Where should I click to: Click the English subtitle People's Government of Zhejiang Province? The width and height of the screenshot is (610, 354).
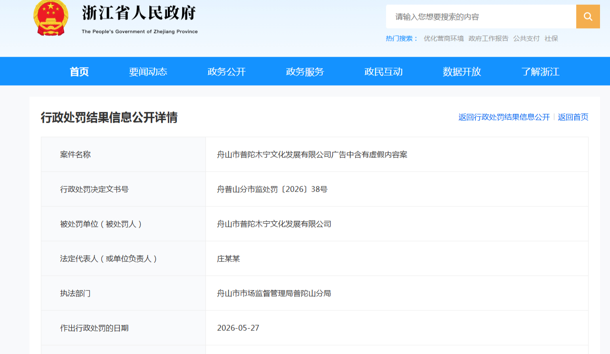click(140, 32)
